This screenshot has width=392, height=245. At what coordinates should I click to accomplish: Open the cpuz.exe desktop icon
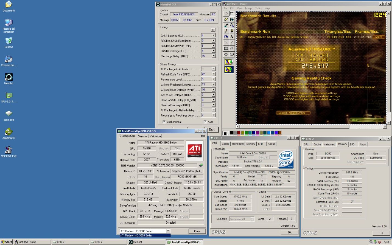pos(9,116)
